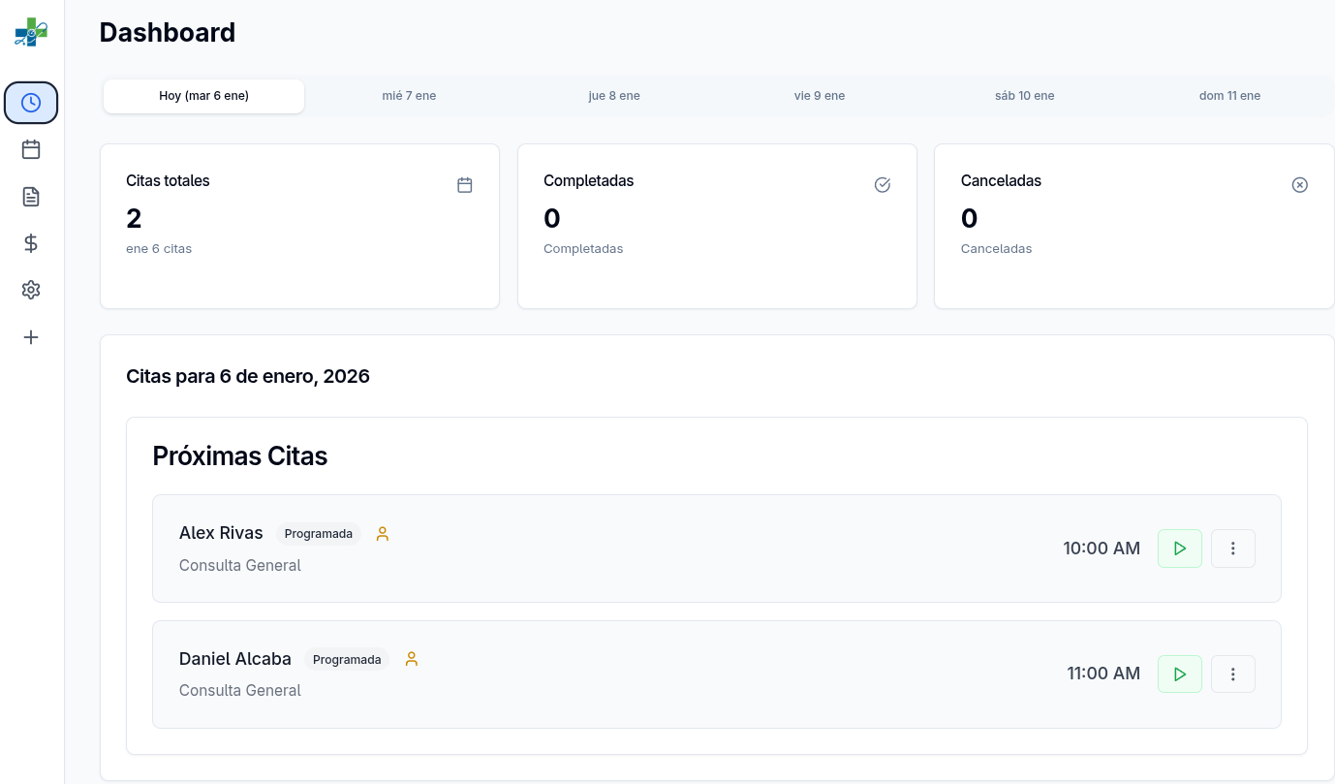Open settings gear in sidebar
The image size is (1335, 784).
[31, 290]
